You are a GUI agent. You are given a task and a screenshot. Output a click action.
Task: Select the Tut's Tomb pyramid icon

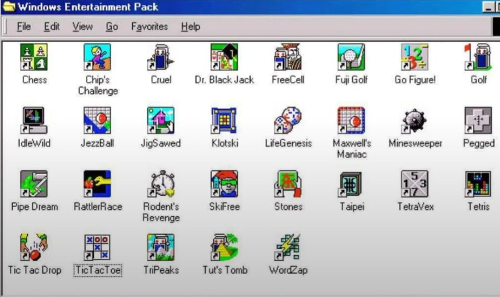pos(224,247)
